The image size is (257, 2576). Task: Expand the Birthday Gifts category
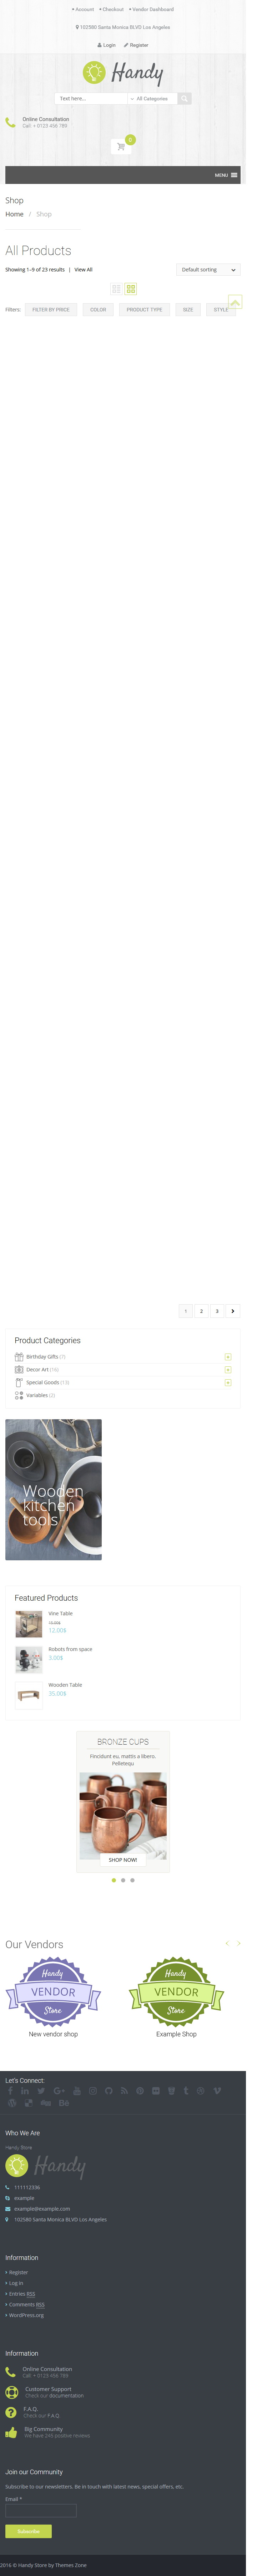coord(228,1357)
